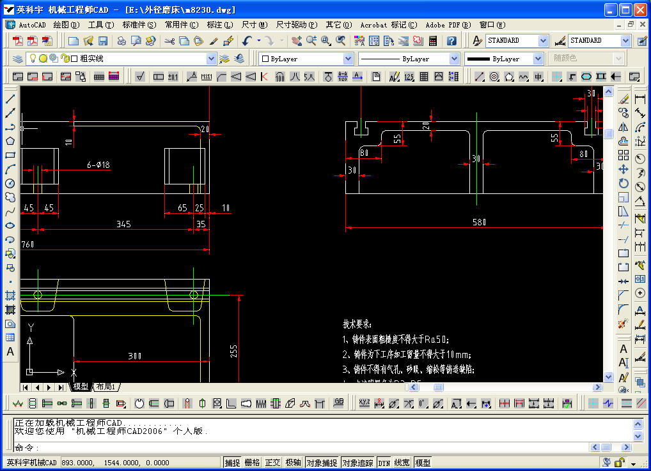
Task: Toggle 对象捕捉 object snap
Action: pos(322,463)
